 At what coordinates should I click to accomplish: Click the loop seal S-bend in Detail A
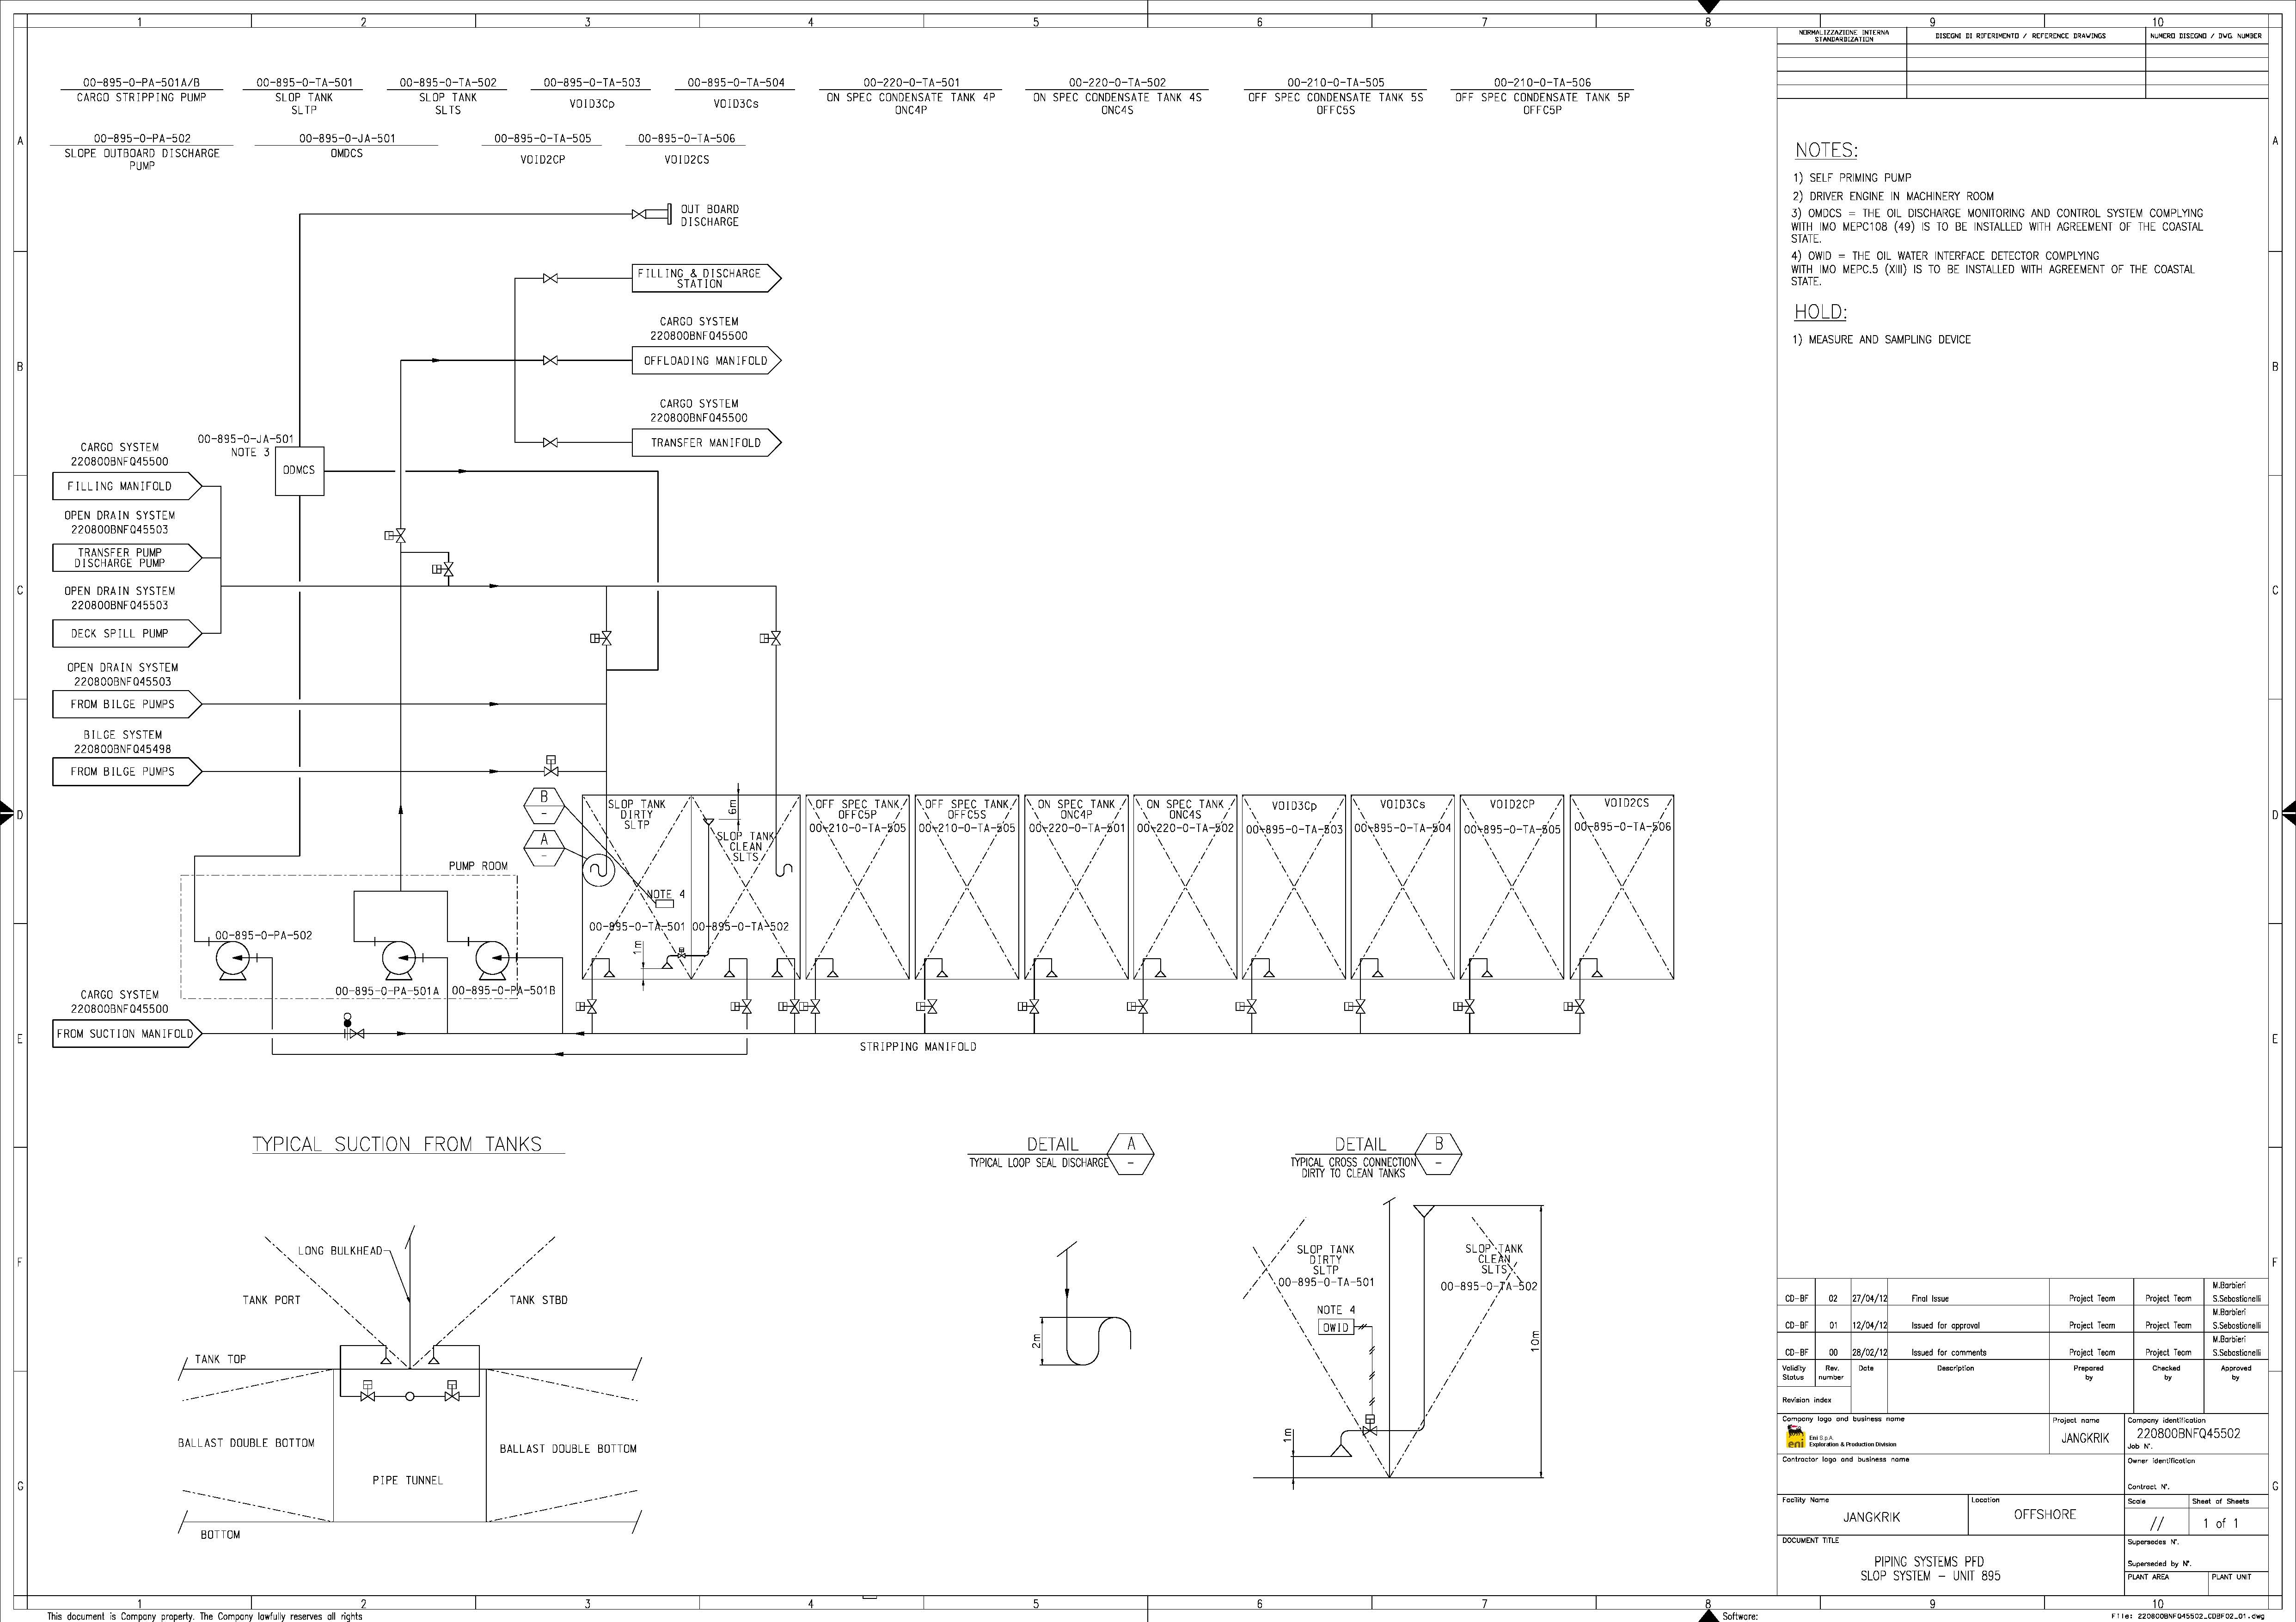point(1098,1341)
